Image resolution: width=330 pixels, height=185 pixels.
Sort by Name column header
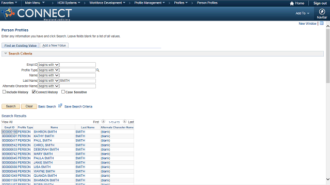(x=54, y=127)
